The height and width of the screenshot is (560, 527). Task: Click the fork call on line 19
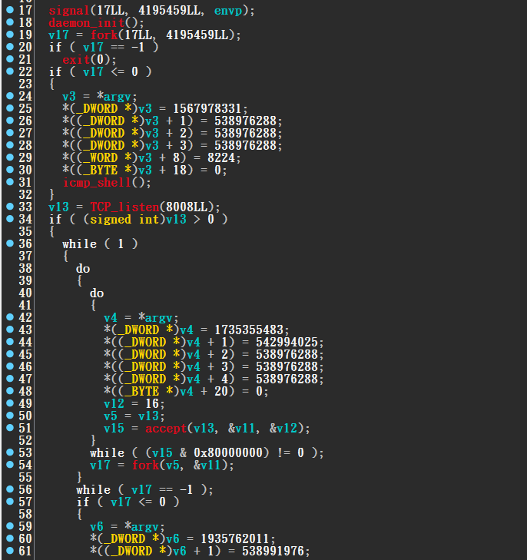(104, 35)
